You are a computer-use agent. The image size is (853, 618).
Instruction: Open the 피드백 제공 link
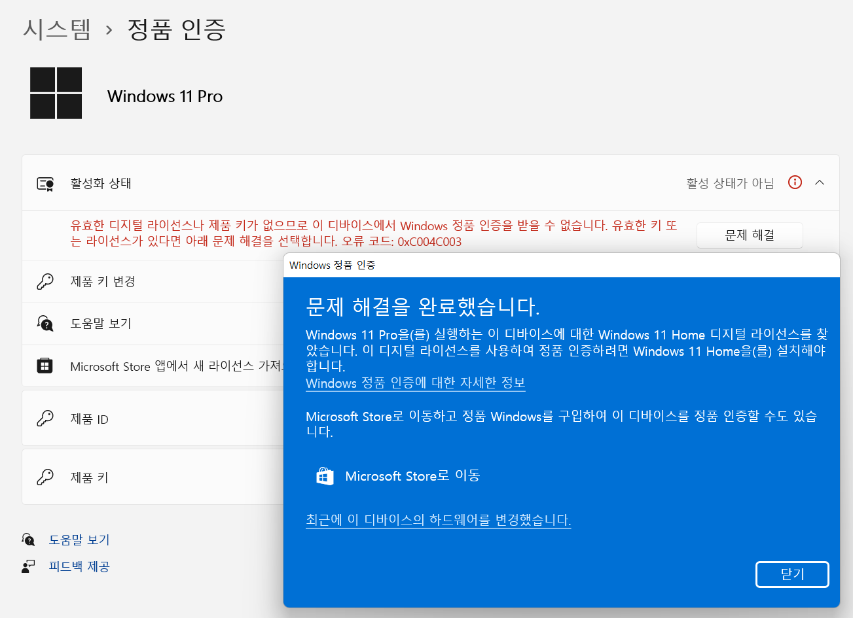coord(79,566)
